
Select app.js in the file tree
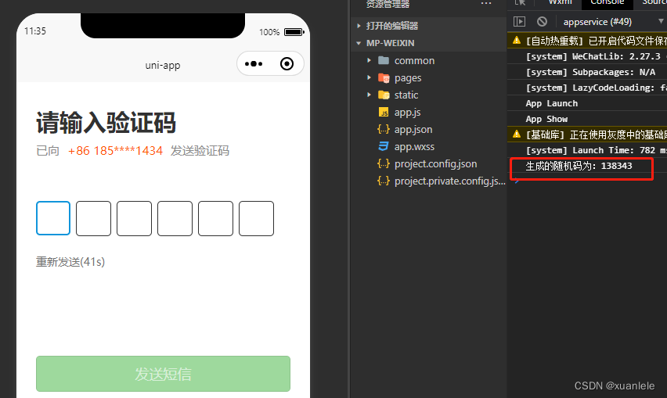(x=407, y=112)
